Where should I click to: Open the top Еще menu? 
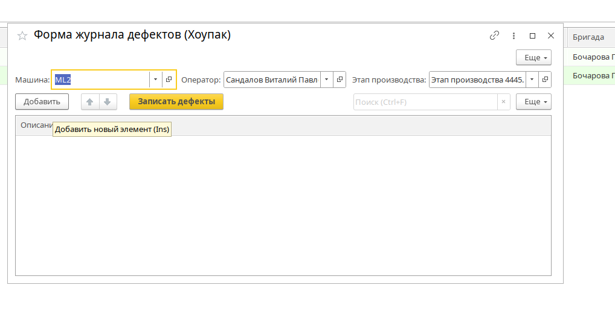[533, 58]
